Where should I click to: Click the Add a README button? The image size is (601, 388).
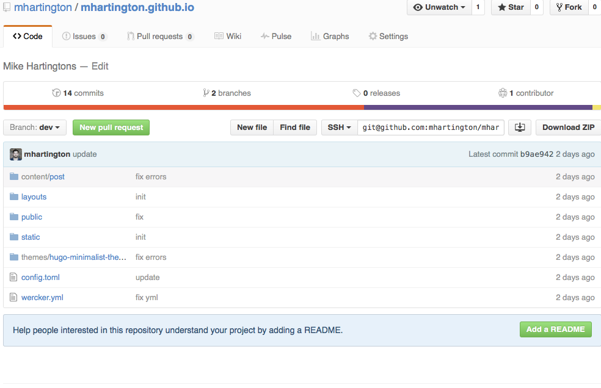pyautogui.click(x=555, y=329)
